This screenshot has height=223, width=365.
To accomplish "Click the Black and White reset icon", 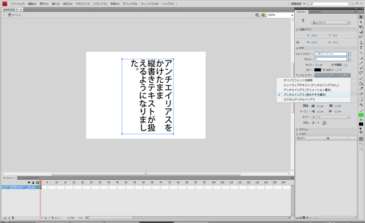I will 361,128.
